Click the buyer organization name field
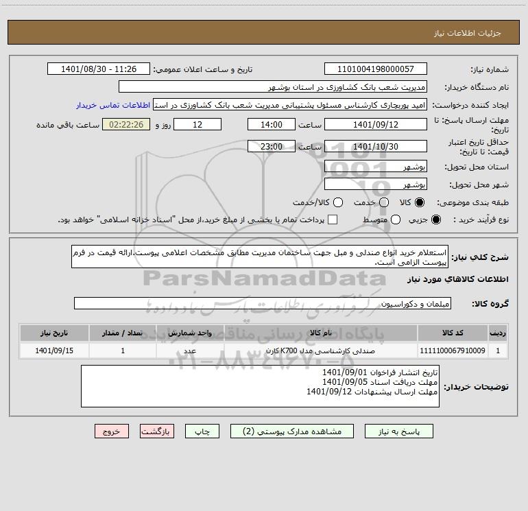Screen dimensions: 528x511 (273, 87)
